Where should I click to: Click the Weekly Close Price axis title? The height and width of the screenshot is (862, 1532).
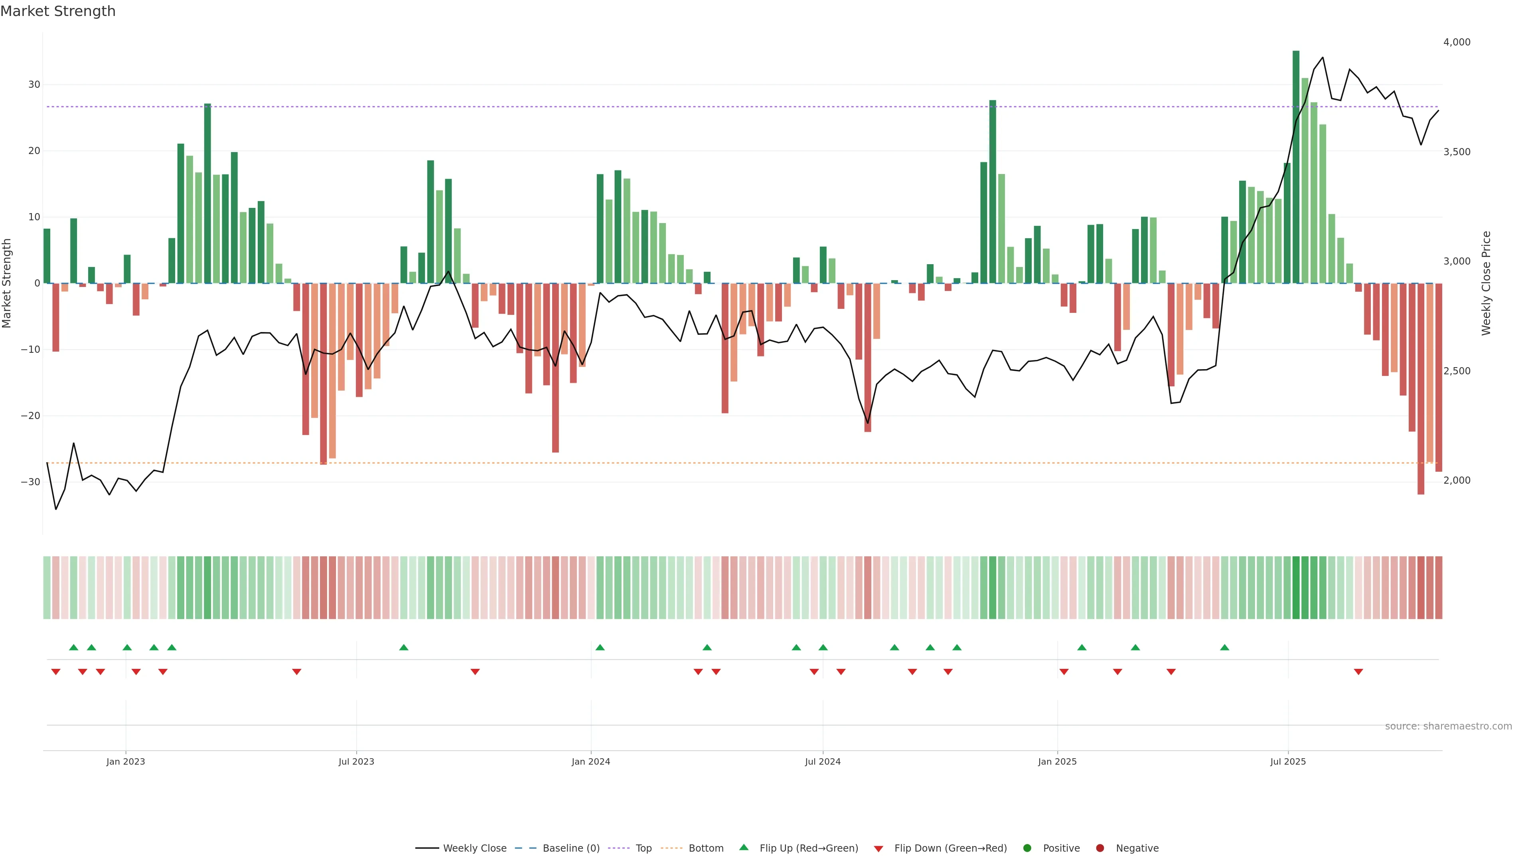[x=1486, y=283]
